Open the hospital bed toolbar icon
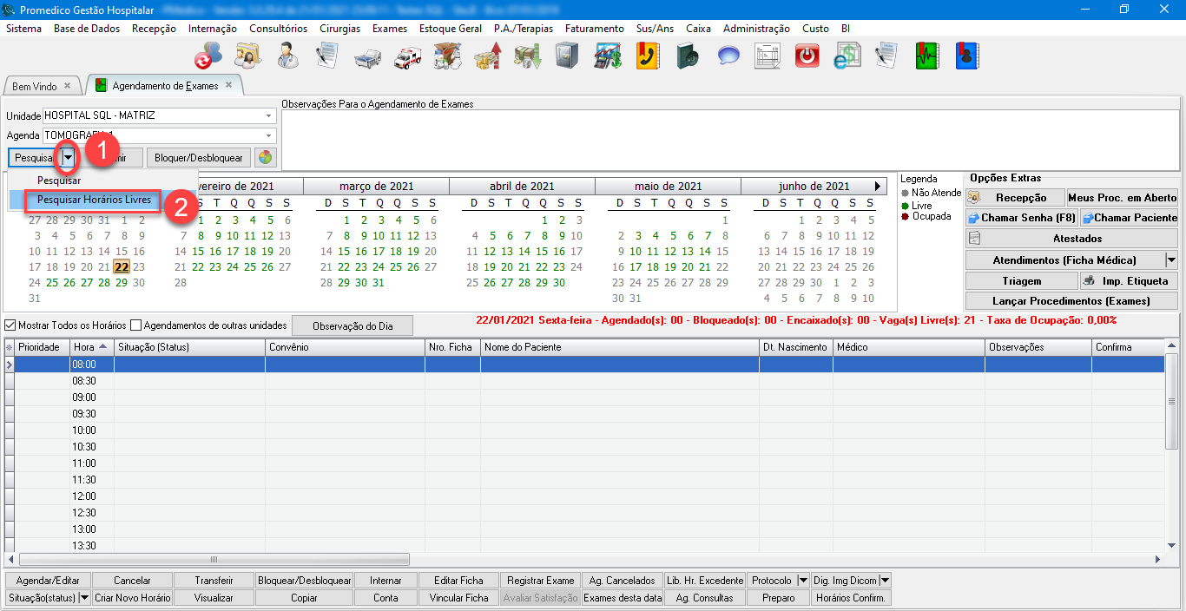 pos(367,57)
